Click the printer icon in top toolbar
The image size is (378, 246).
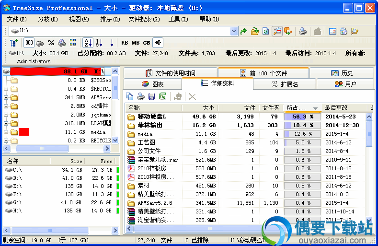pos(303,31)
